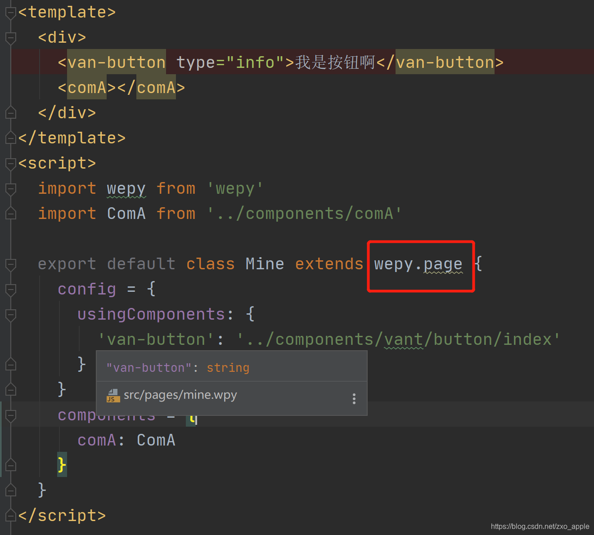Click the </script> closing tag text

tap(62, 515)
